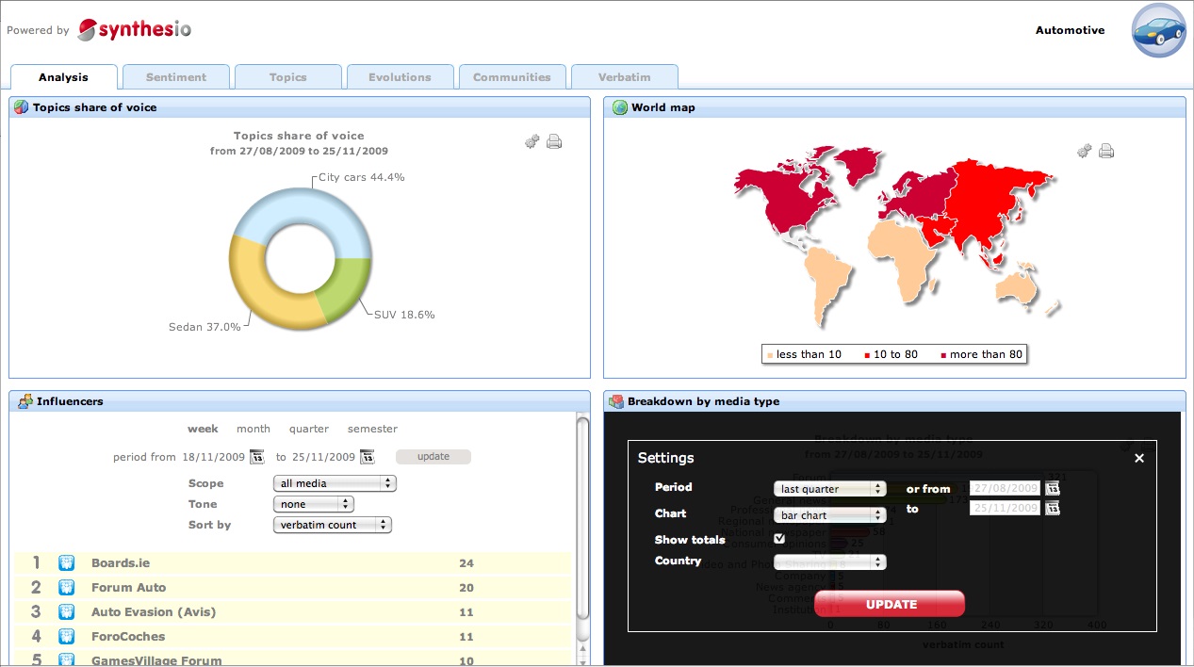
Task: Open calendar for Influencers period to date
Action: (x=368, y=457)
